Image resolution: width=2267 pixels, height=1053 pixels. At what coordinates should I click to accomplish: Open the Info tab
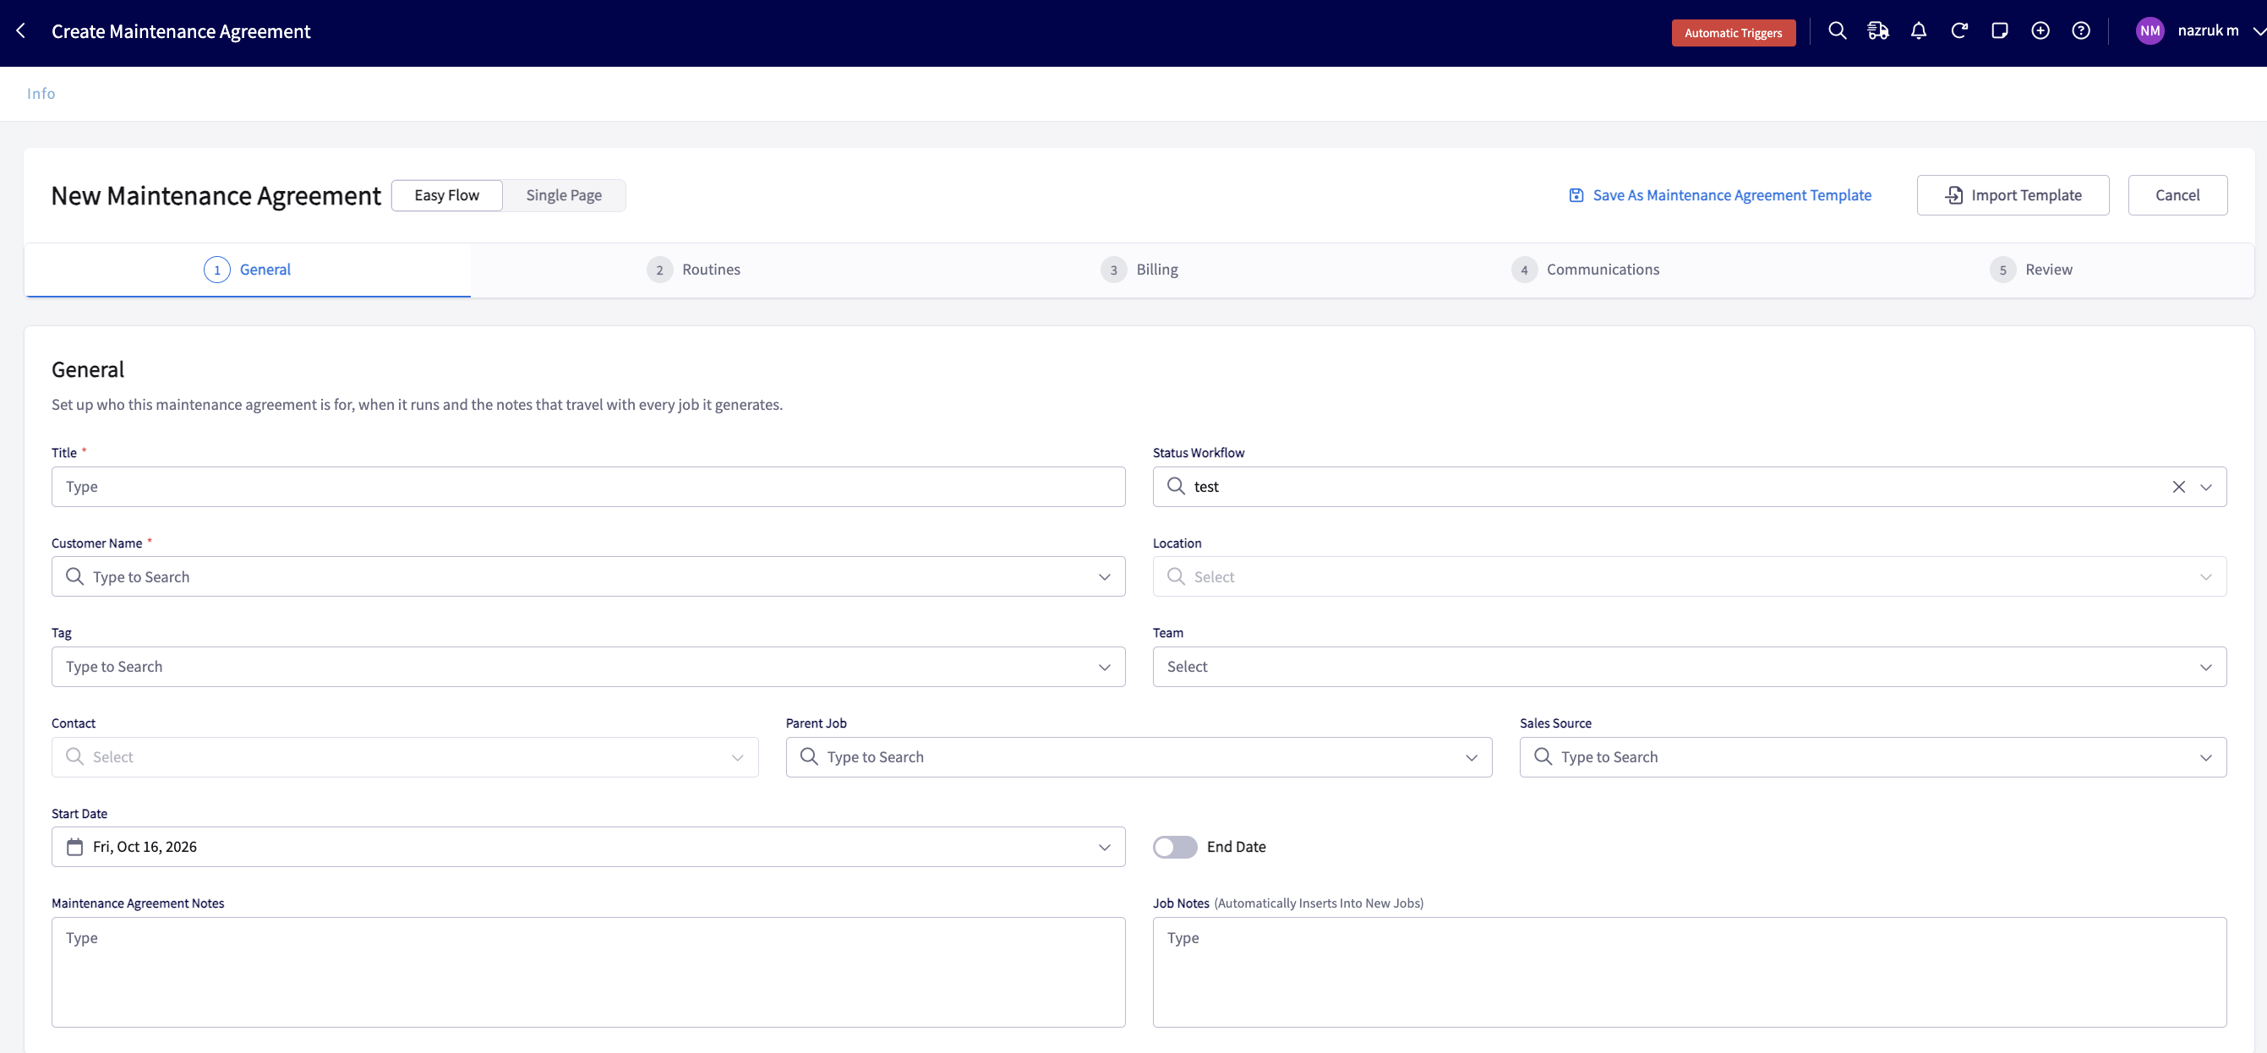point(41,93)
